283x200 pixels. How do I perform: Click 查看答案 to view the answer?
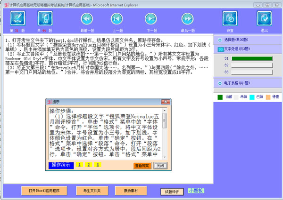pyautogui.click(x=142, y=166)
